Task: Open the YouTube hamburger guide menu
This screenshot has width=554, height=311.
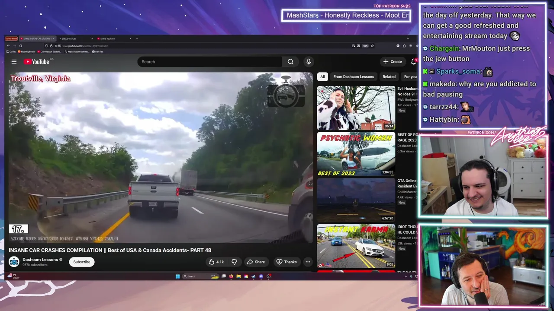Action: (14, 62)
